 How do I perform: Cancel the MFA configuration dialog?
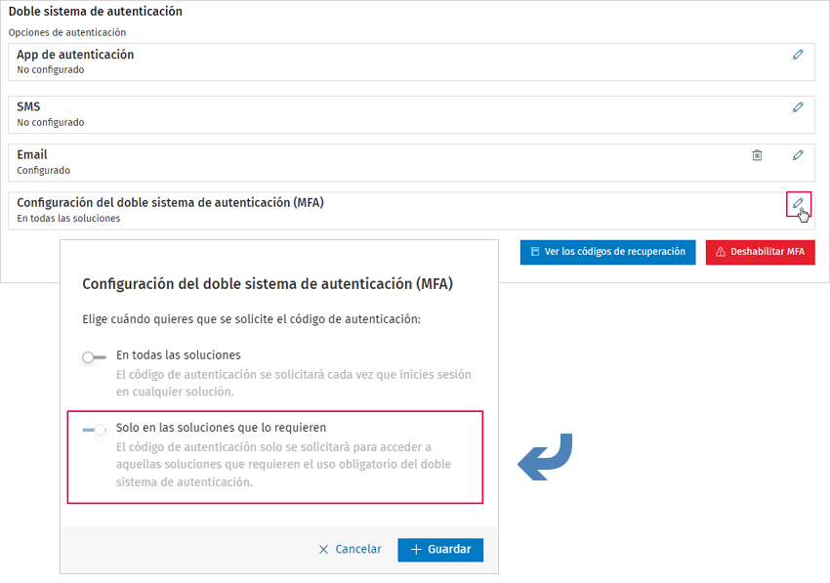coord(350,549)
